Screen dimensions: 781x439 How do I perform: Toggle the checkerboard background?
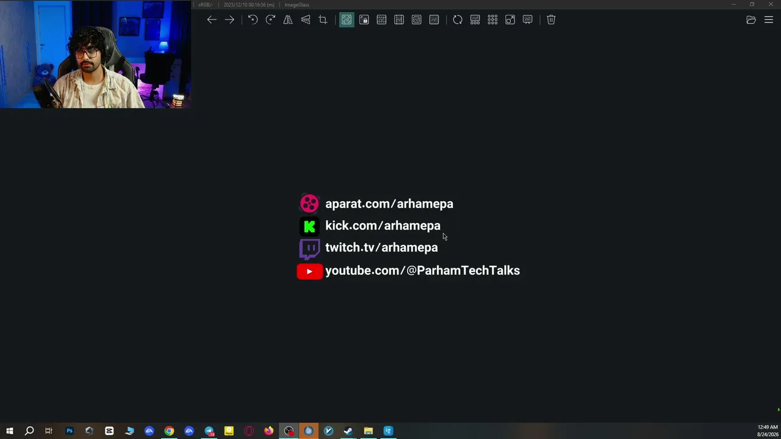coord(492,20)
